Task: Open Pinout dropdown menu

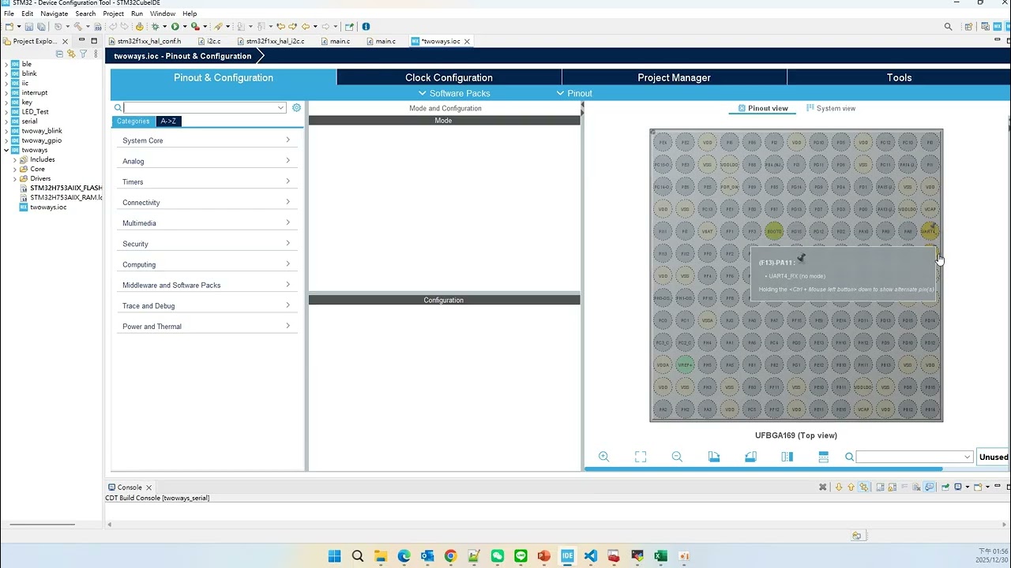Action: (574, 93)
